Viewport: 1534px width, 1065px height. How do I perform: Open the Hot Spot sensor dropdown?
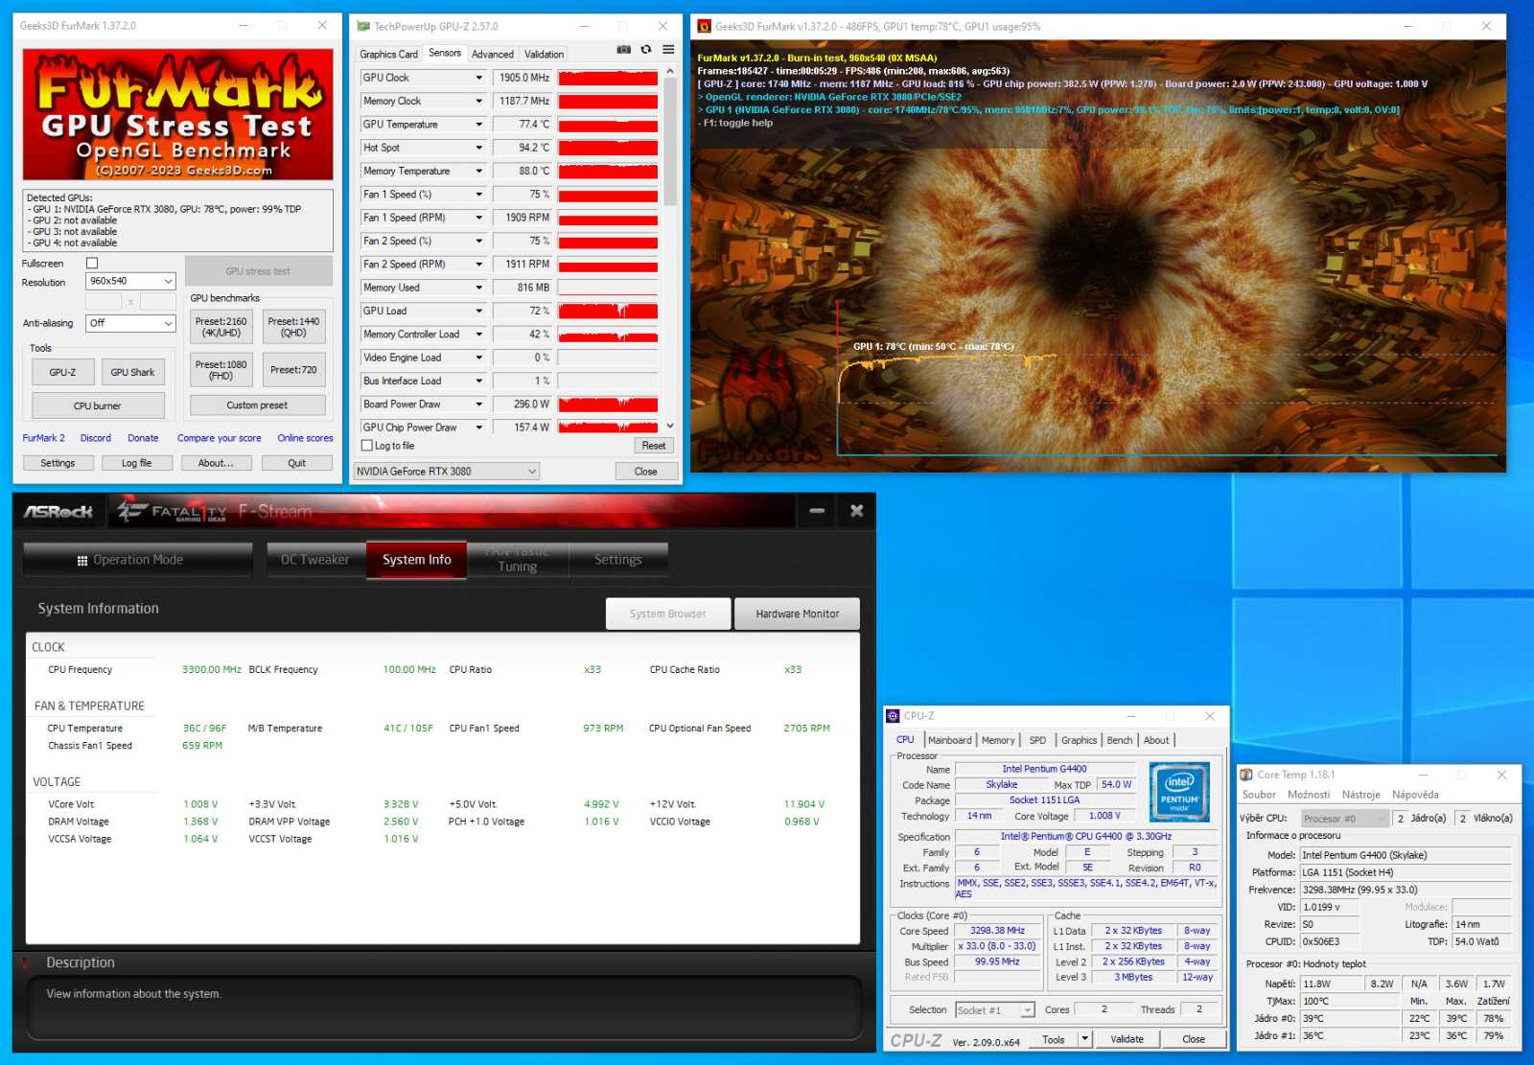478,148
